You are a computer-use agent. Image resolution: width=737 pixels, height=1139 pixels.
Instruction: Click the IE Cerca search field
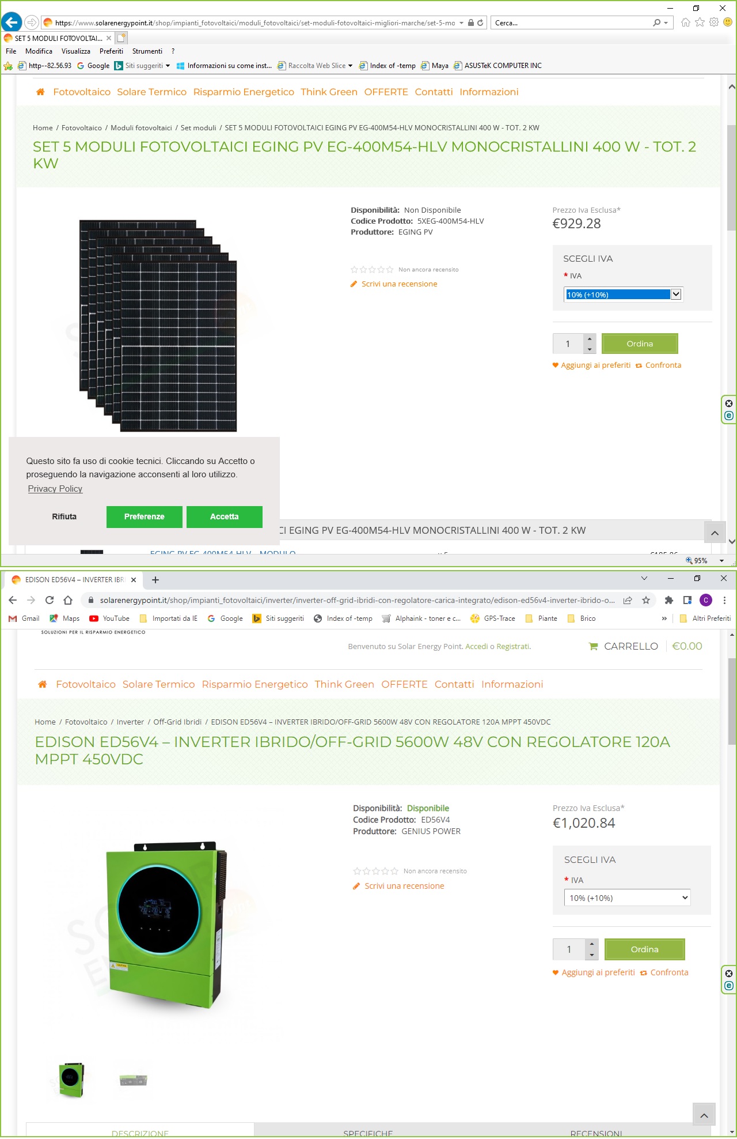572,23
